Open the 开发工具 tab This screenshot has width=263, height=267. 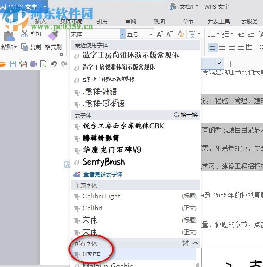pos(219,21)
